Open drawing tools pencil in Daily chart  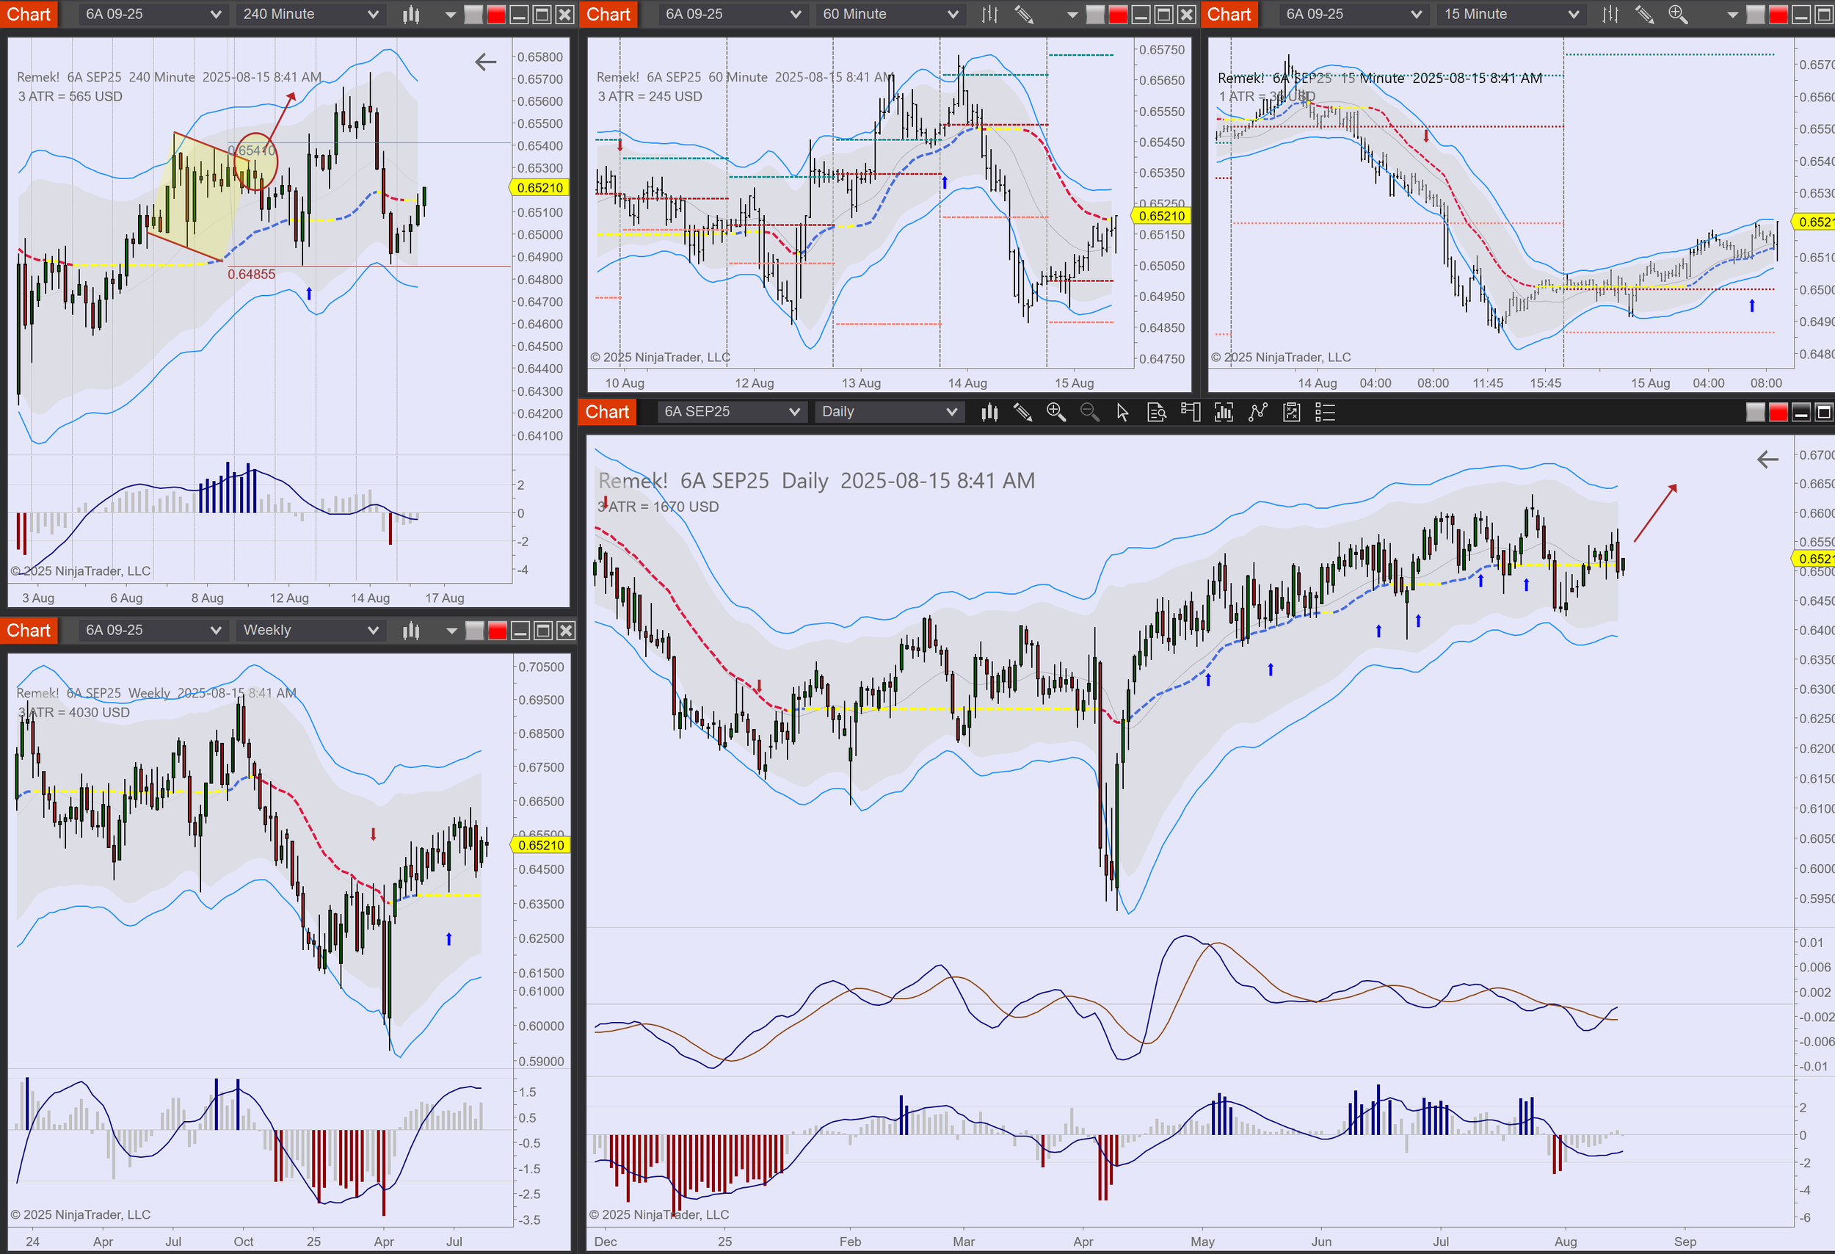[x=1022, y=411]
